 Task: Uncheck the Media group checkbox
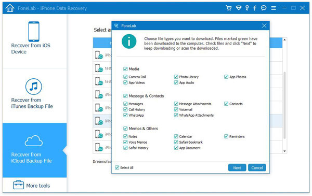(125, 69)
